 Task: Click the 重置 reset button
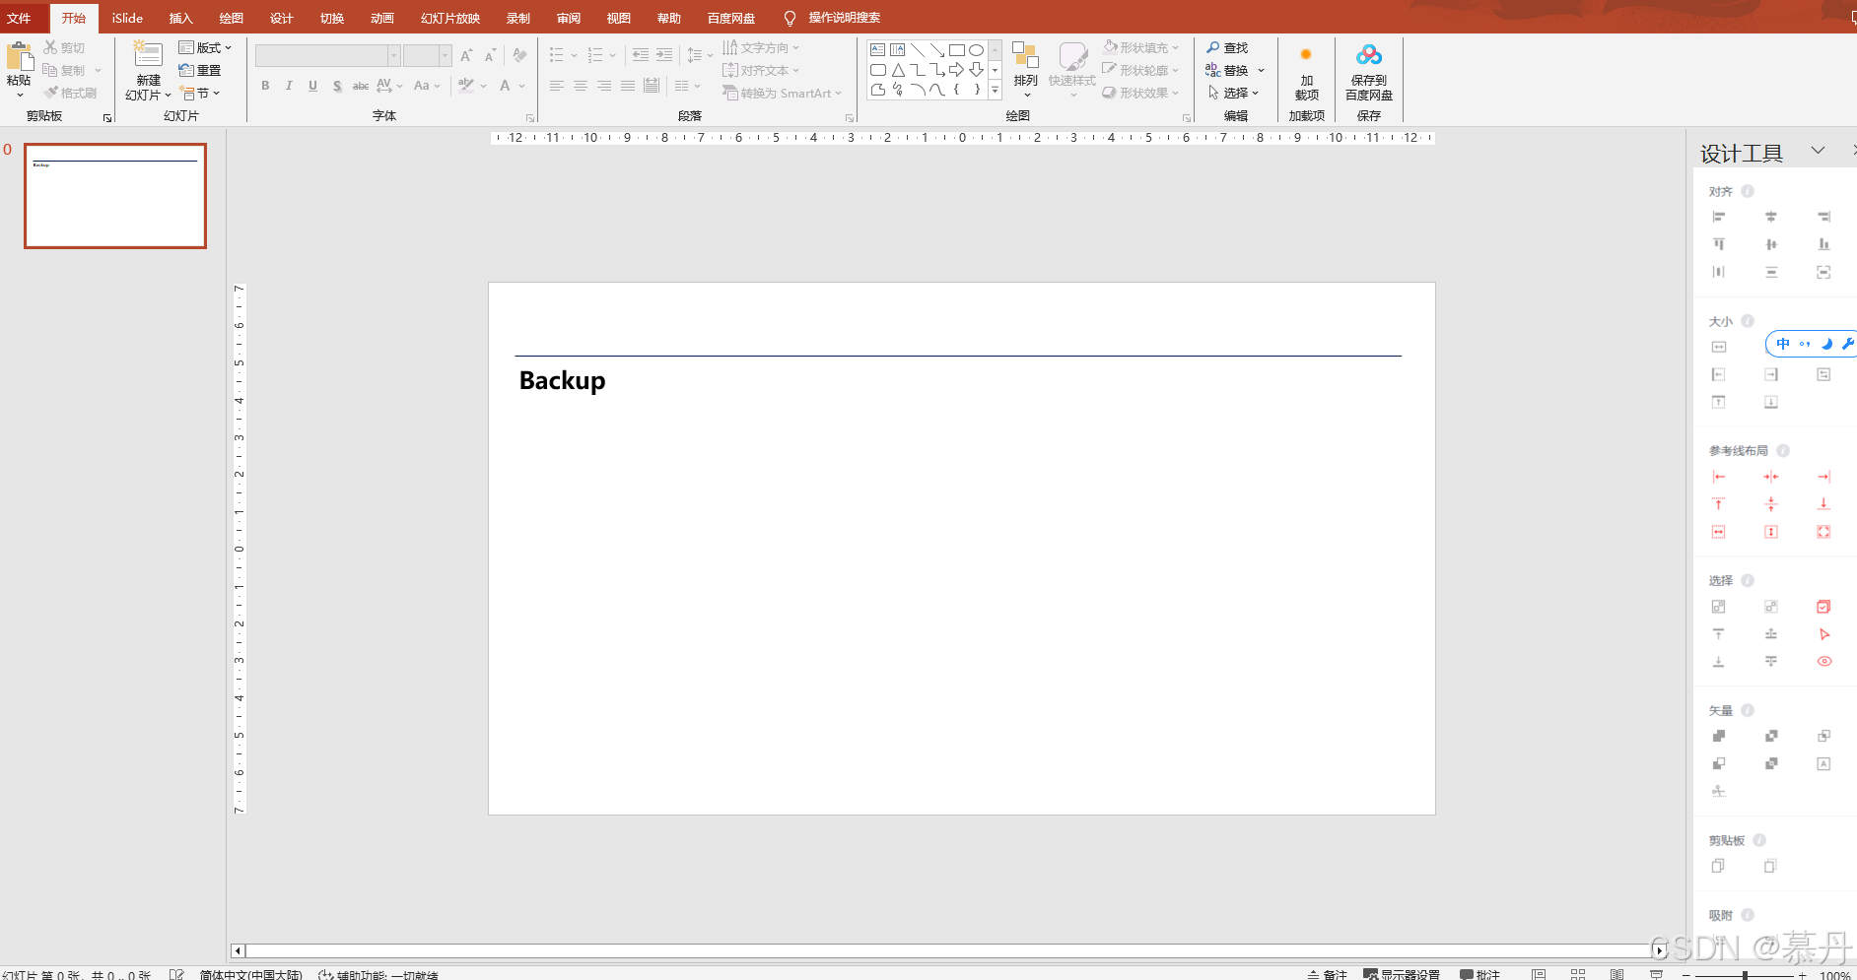pos(200,70)
